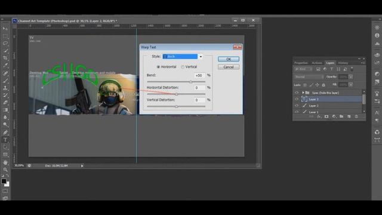This screenshot has width=382, height=215.
Task: Toggle visibility of Layer 2
Action: [297, 106]
